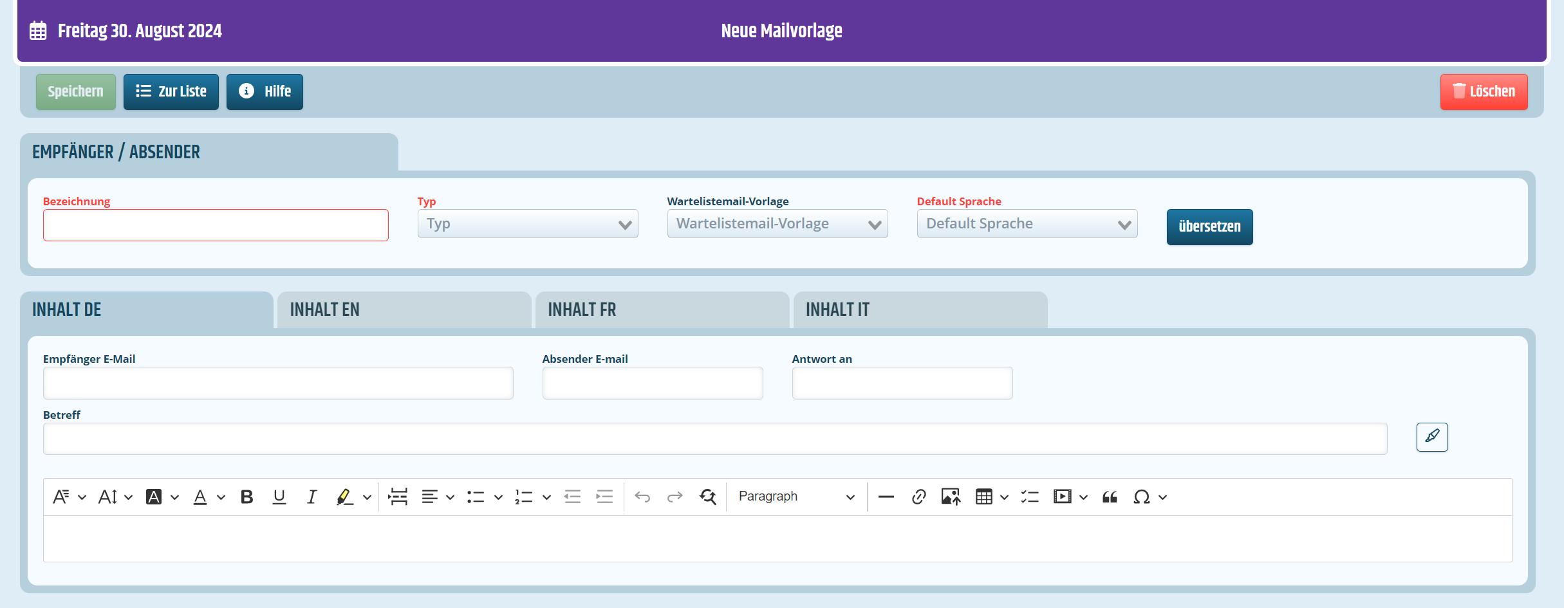Redo the last edit

tap(675, 497)
